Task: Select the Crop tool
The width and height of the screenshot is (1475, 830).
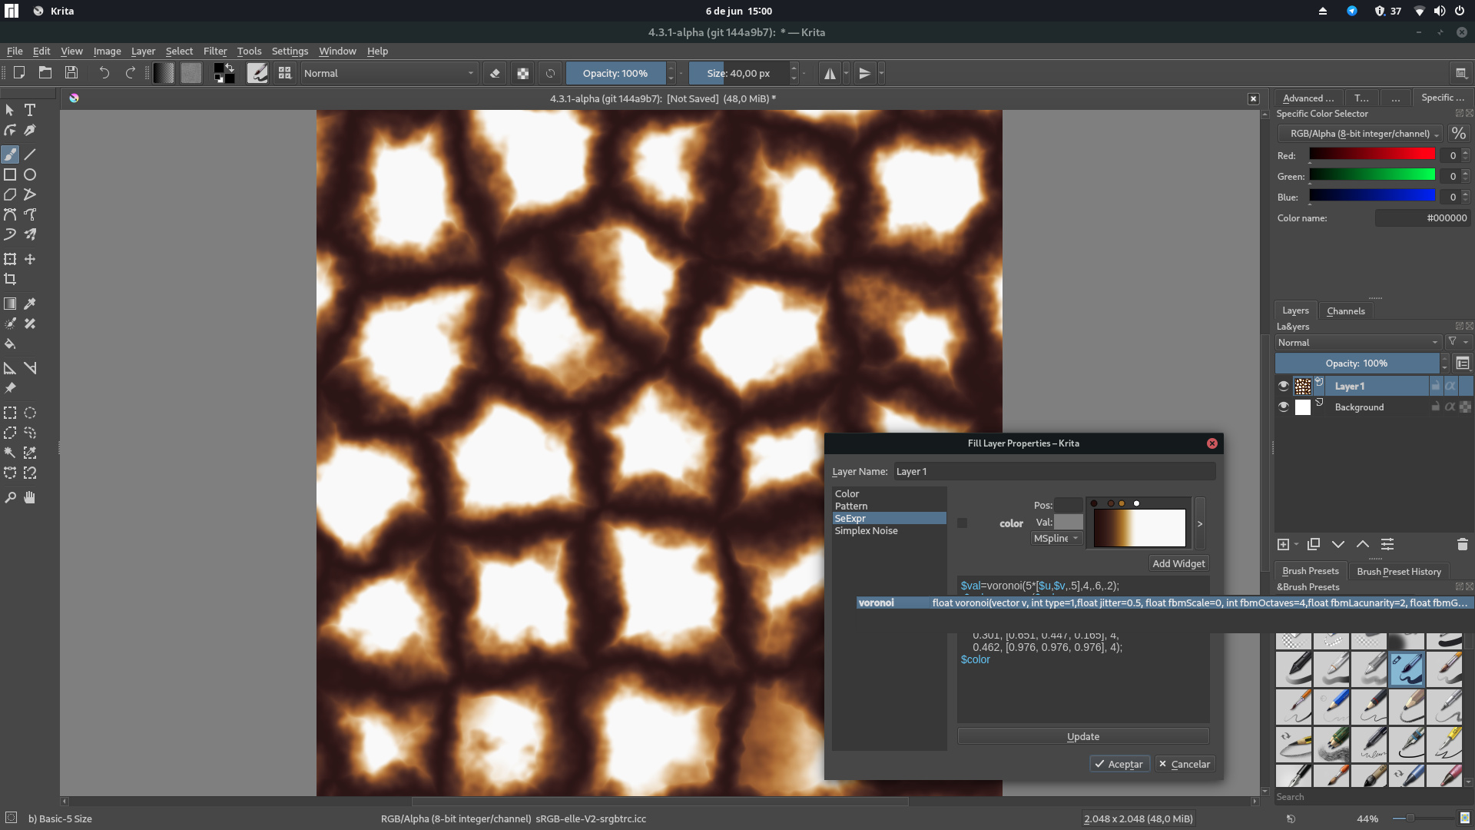Action: [10, 279]
